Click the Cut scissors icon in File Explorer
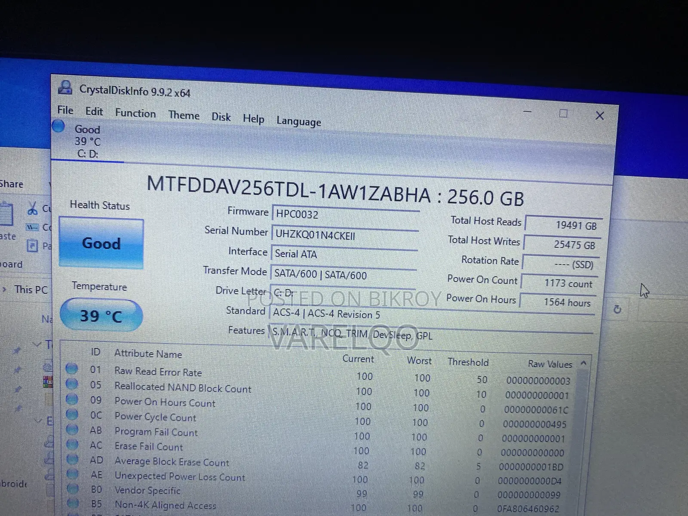688x516 pixels. (32, 208)
